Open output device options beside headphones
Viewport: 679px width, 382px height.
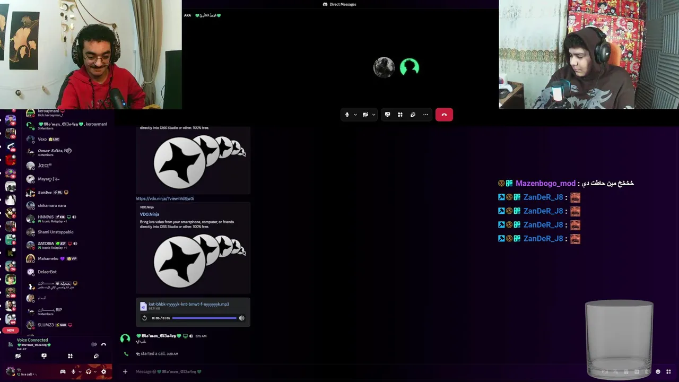coord(95,371)
